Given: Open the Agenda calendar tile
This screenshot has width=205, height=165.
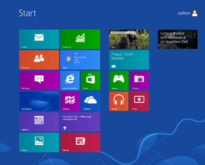Looking at the screenshot, I should 39,122.
